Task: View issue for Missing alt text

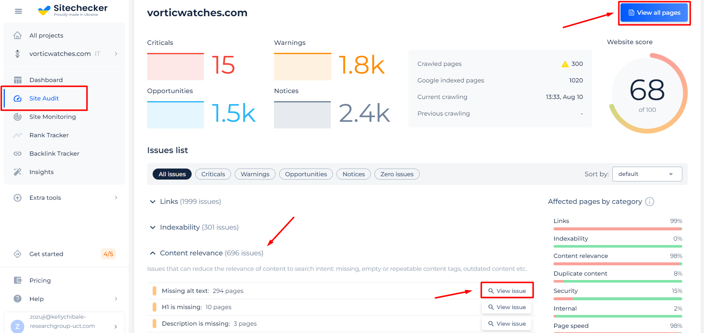Action: [x=507, y=291]
